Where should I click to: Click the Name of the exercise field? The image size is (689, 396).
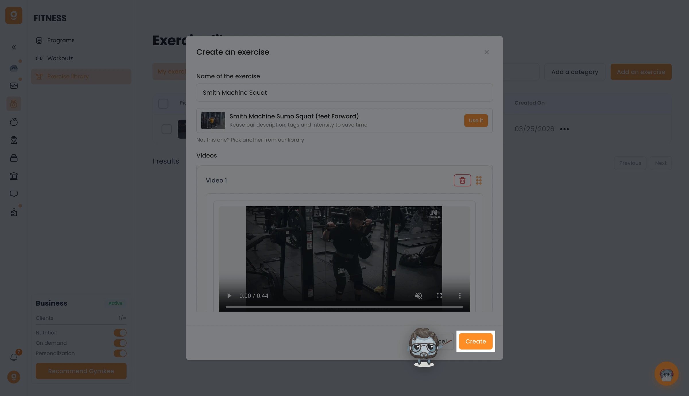pos(344,92)
